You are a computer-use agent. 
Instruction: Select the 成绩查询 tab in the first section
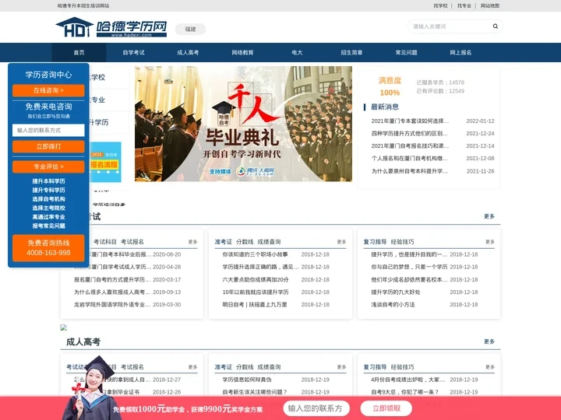[x=269, y=242]
